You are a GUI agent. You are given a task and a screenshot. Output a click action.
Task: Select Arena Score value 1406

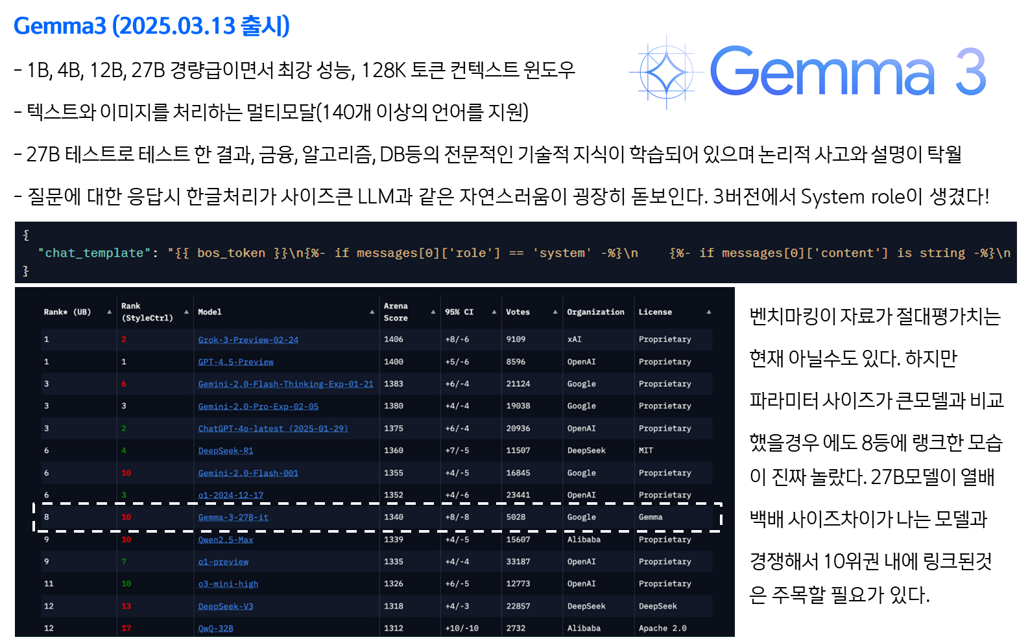tap(394, 340)
